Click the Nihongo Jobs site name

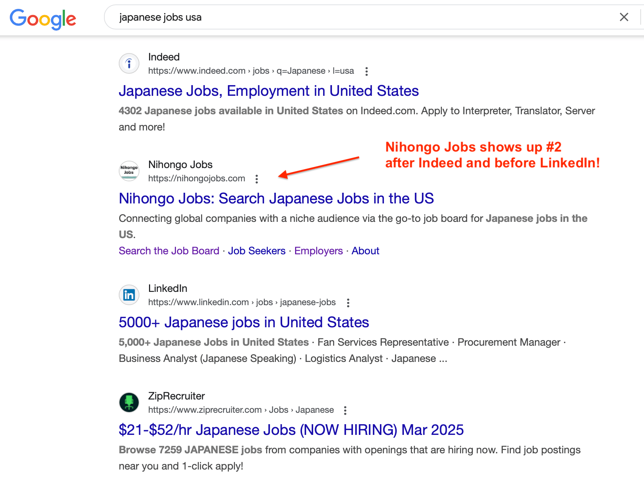pos(180,164)
